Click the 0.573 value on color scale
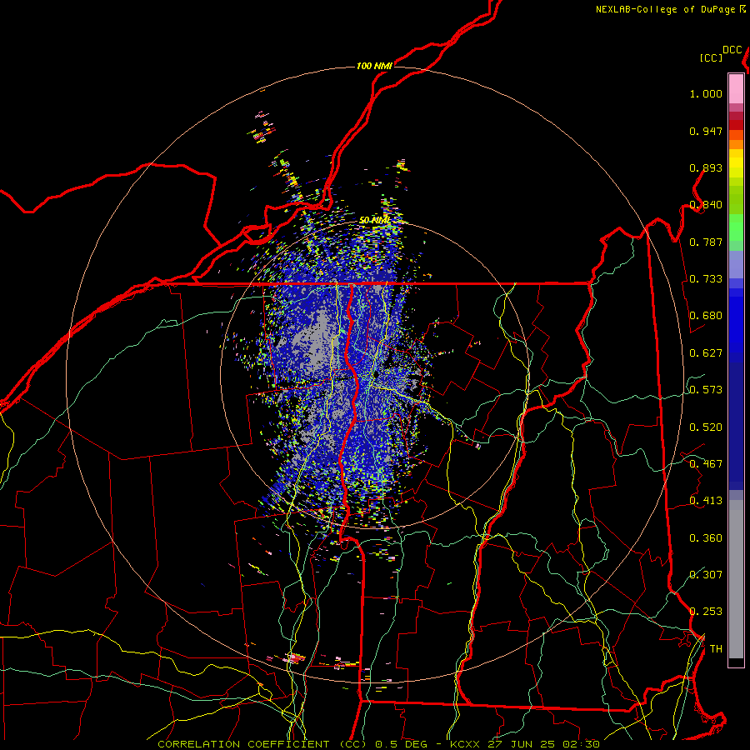Screen dimensions: 750x750 pyautogui.click(x=706, y=390)
